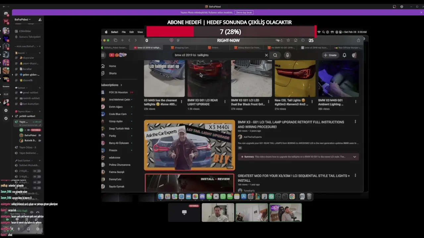Expand the video Summary chevron
Screen dimensions: 424x238
point(354,157)
